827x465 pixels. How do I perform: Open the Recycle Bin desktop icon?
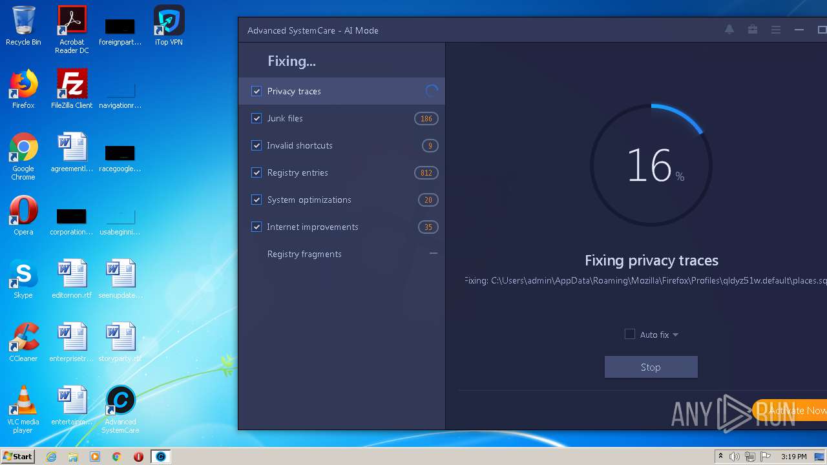tap(23, 26)
